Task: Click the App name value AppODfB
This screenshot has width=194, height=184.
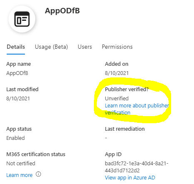Action: [x=17, y=73]
